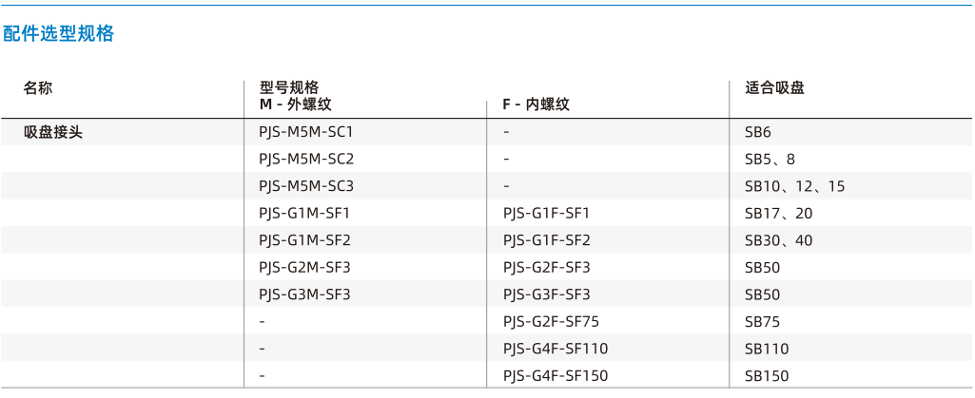Select the PJS-G4F-SF150 model entry
Viewport: 975px width, 398px height.
(x=556, y=375)
